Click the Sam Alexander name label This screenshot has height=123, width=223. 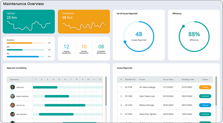click(21, 114)
